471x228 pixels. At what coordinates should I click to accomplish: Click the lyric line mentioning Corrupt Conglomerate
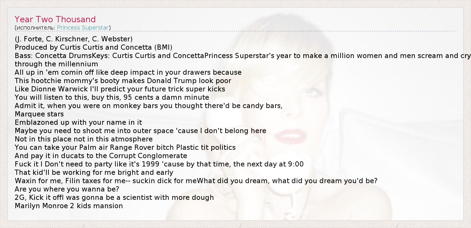101,156
